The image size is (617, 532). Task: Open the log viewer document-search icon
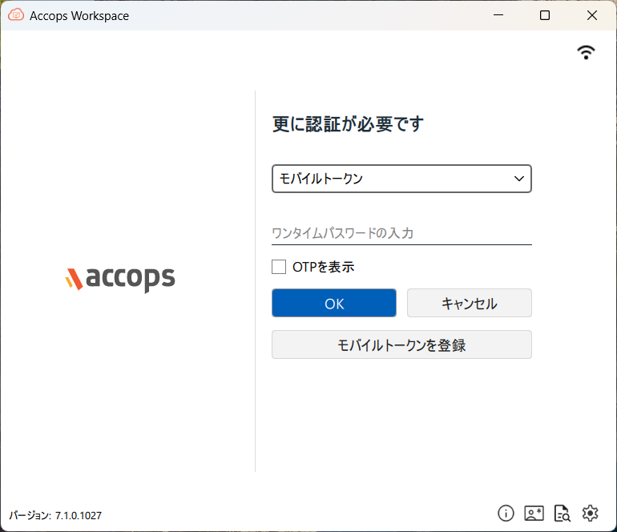pyautogui.click(x=563, y=513)
